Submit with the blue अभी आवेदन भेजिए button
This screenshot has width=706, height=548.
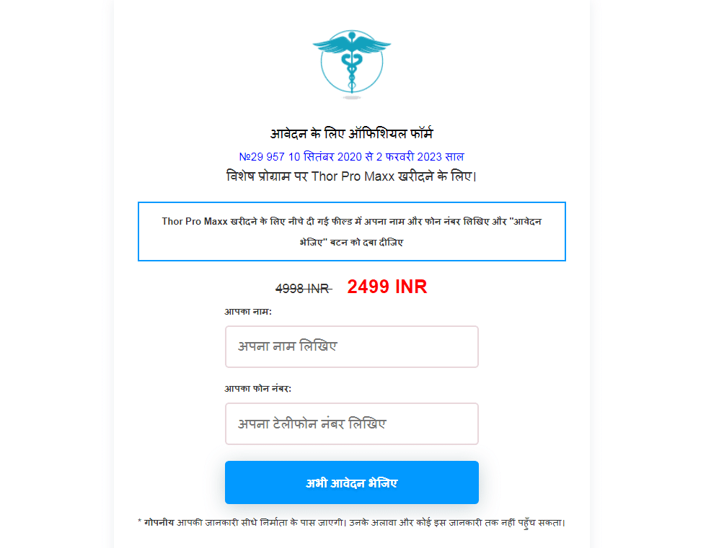352,482
